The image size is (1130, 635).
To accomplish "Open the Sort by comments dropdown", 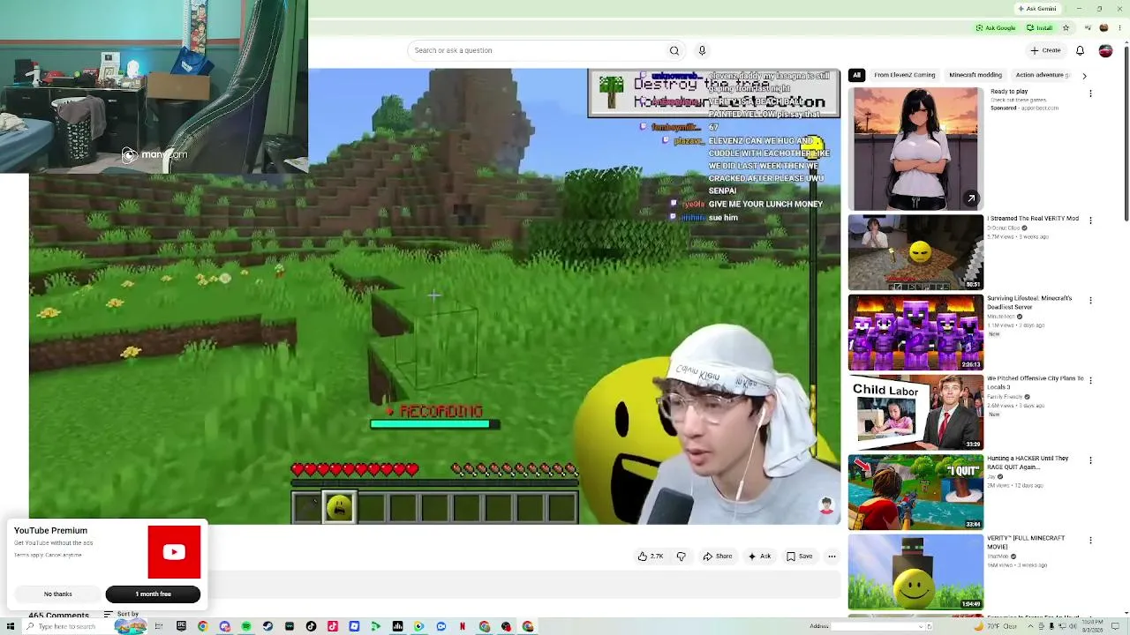I will (122, 614).
